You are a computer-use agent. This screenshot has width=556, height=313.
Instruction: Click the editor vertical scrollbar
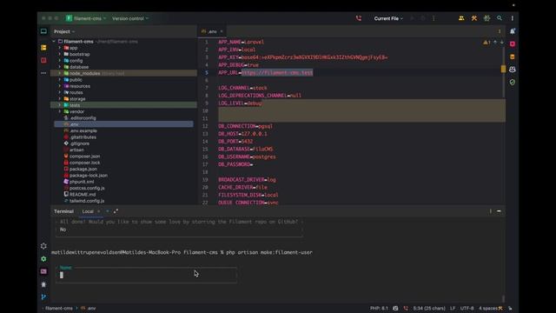click(x=503, y=73)
